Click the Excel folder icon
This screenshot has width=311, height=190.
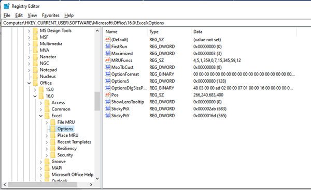point(47,116)
